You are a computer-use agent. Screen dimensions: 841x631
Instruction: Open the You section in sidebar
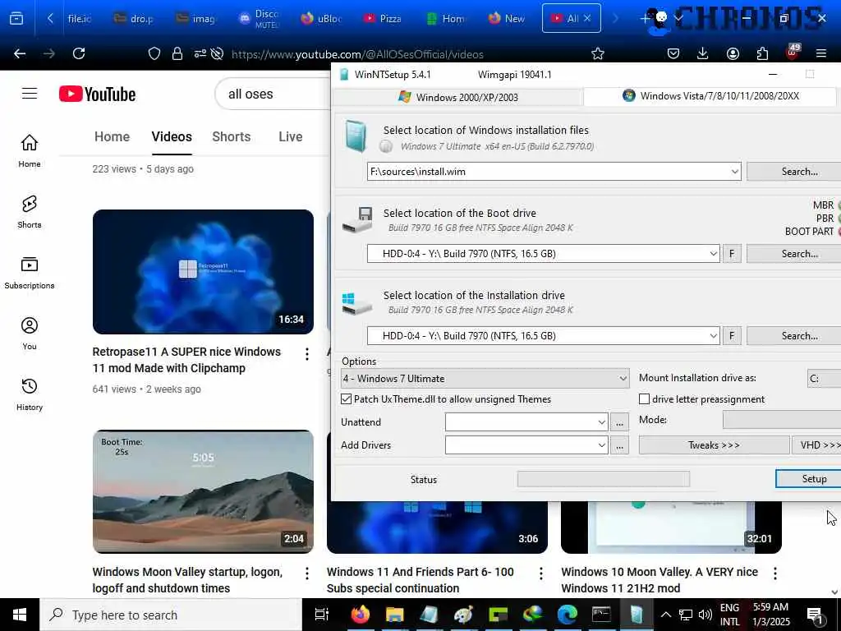(x=30, y=334)
